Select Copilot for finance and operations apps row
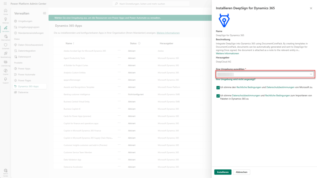The height and width of the screenshot is (178, 317). (132, 124)
